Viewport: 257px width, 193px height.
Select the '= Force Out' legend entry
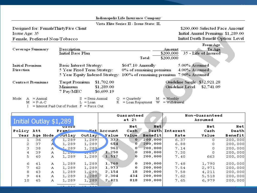(94, 106)
